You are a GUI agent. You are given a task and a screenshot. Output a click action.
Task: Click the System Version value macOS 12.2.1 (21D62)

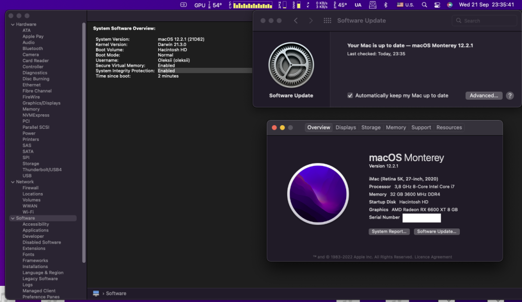pos(181,39)
